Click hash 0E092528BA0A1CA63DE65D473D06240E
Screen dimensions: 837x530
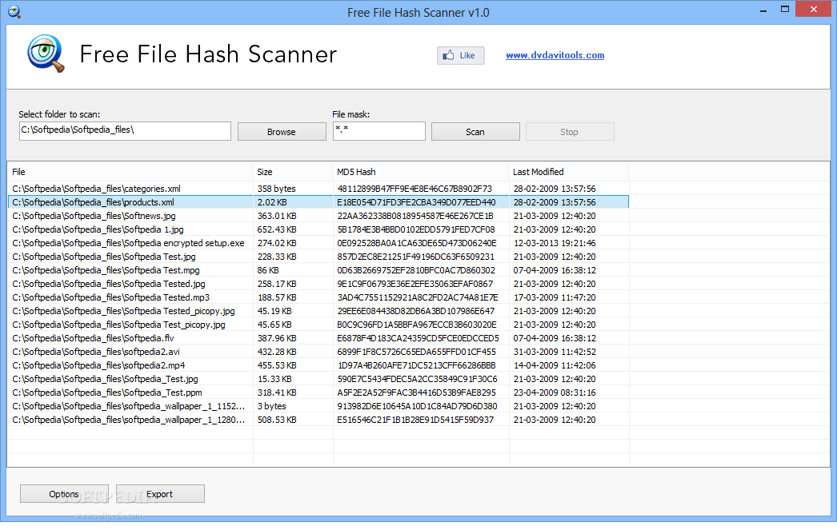[417, 243]
